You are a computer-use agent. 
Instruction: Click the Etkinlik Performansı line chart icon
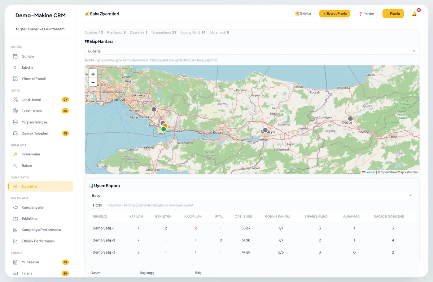coord(15,241)
